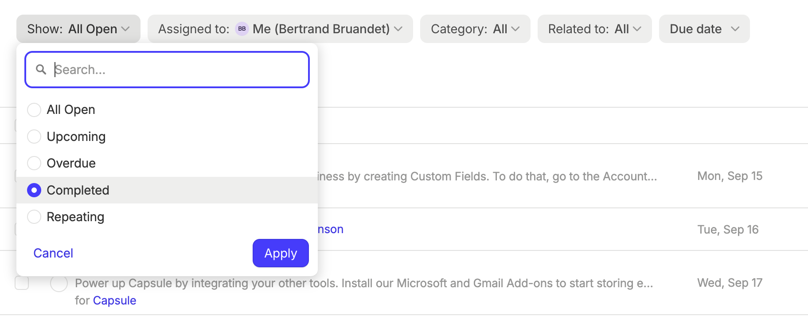Viewport: 808px width, 328px height.
Task: Open the Due date sort dropdown
Action: click(704, 29)
